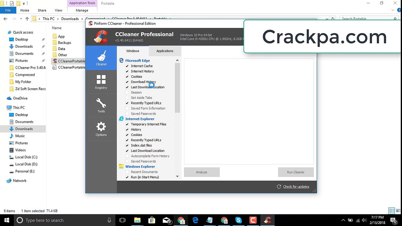This screenshot has width=402, height=226.
Task: Uncheck Internet Cache under Microsoft Edge
Action: pos(127,66)
